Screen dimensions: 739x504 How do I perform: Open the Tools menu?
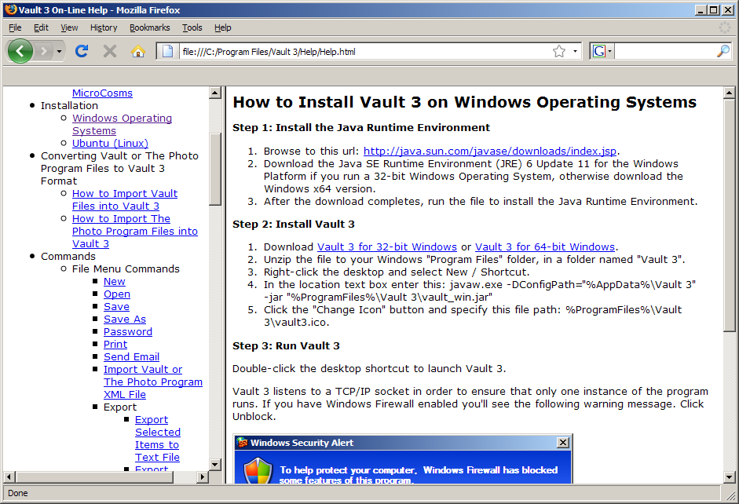(192, 27)
